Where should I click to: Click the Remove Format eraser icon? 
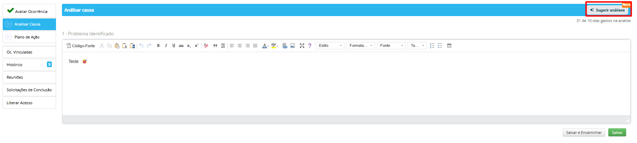pyautogui.click(x=206, y=46)
